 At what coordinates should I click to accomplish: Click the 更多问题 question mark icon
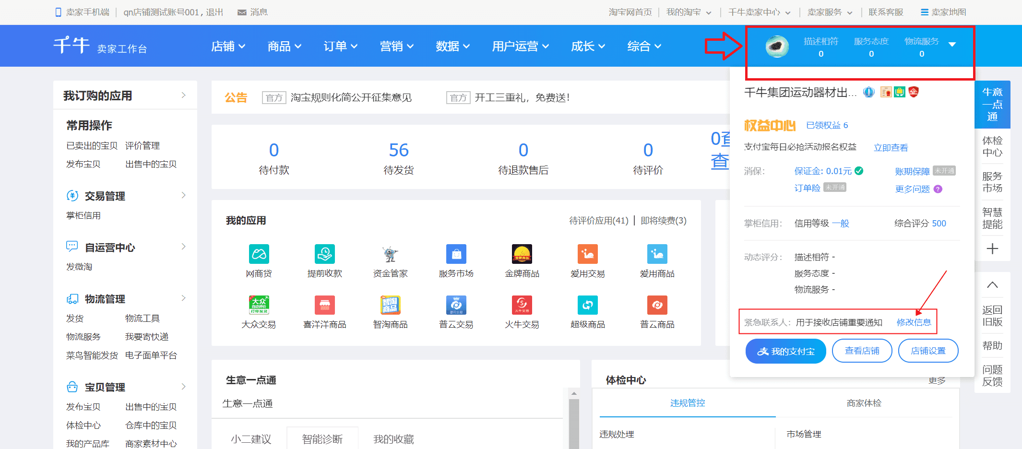938,189
